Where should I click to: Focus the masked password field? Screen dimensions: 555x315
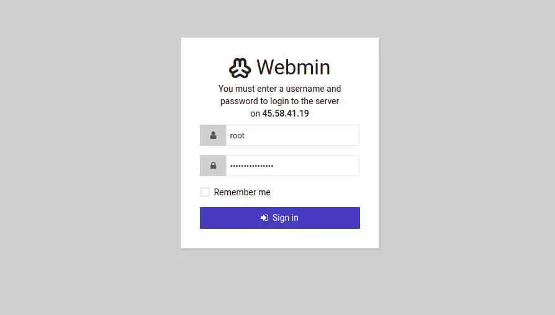click(x=293, y=166)
